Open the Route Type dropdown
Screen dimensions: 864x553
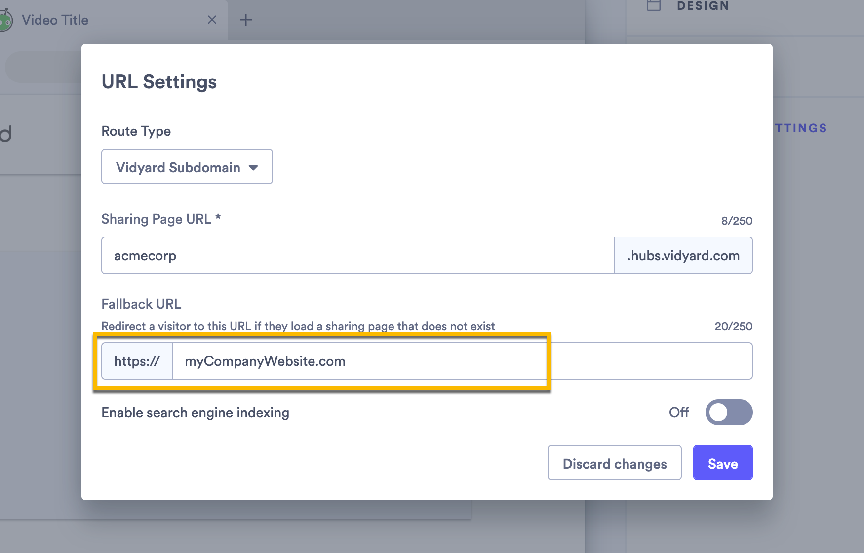(x=187, y=167)
